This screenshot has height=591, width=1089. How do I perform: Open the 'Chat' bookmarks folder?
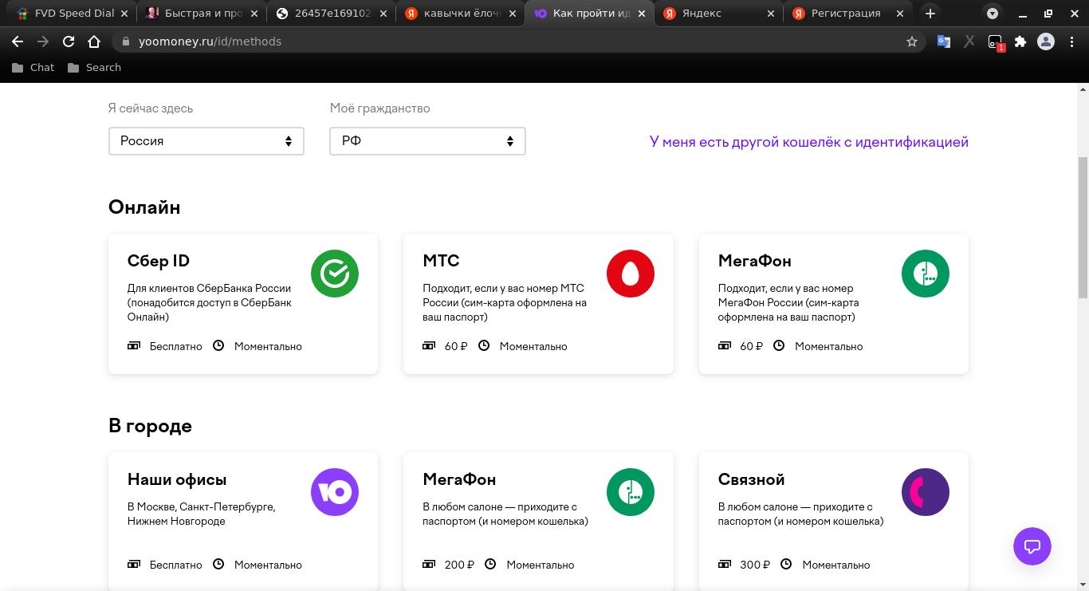click(33, 68)
